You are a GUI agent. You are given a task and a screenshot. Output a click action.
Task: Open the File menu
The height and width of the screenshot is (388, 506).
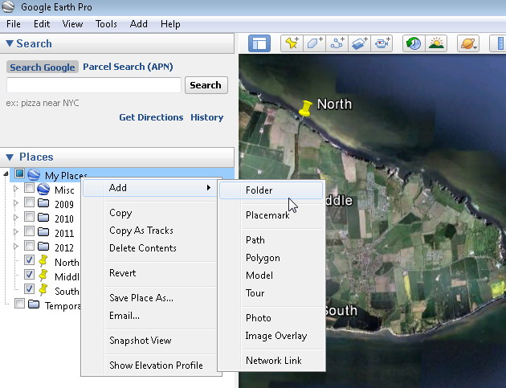[14, 24]
